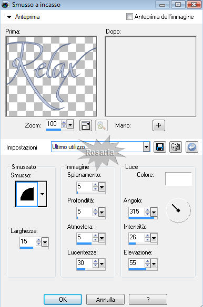
Task: Open the Impostazioni presets dropdown
Action: [x=147, y=147]
